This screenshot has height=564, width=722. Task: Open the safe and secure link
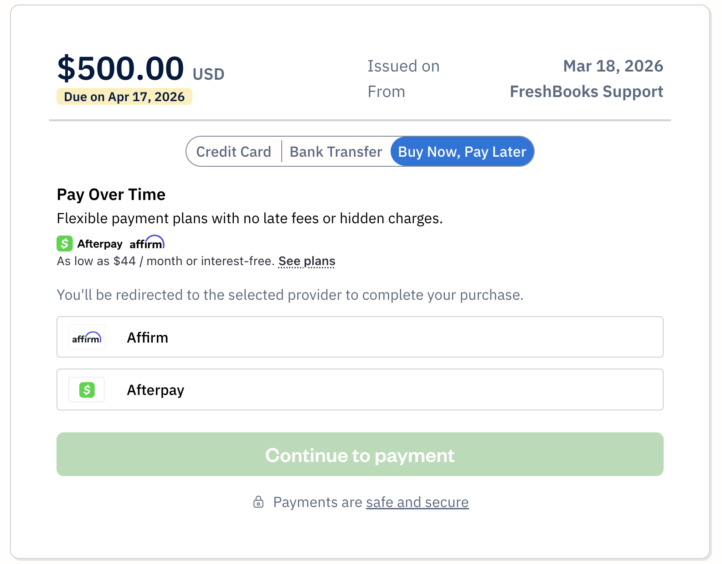point(417,502)
